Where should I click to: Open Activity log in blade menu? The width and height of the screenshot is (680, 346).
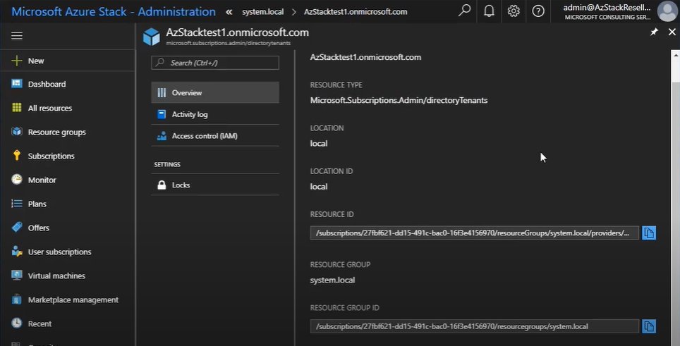coord(215,114)
